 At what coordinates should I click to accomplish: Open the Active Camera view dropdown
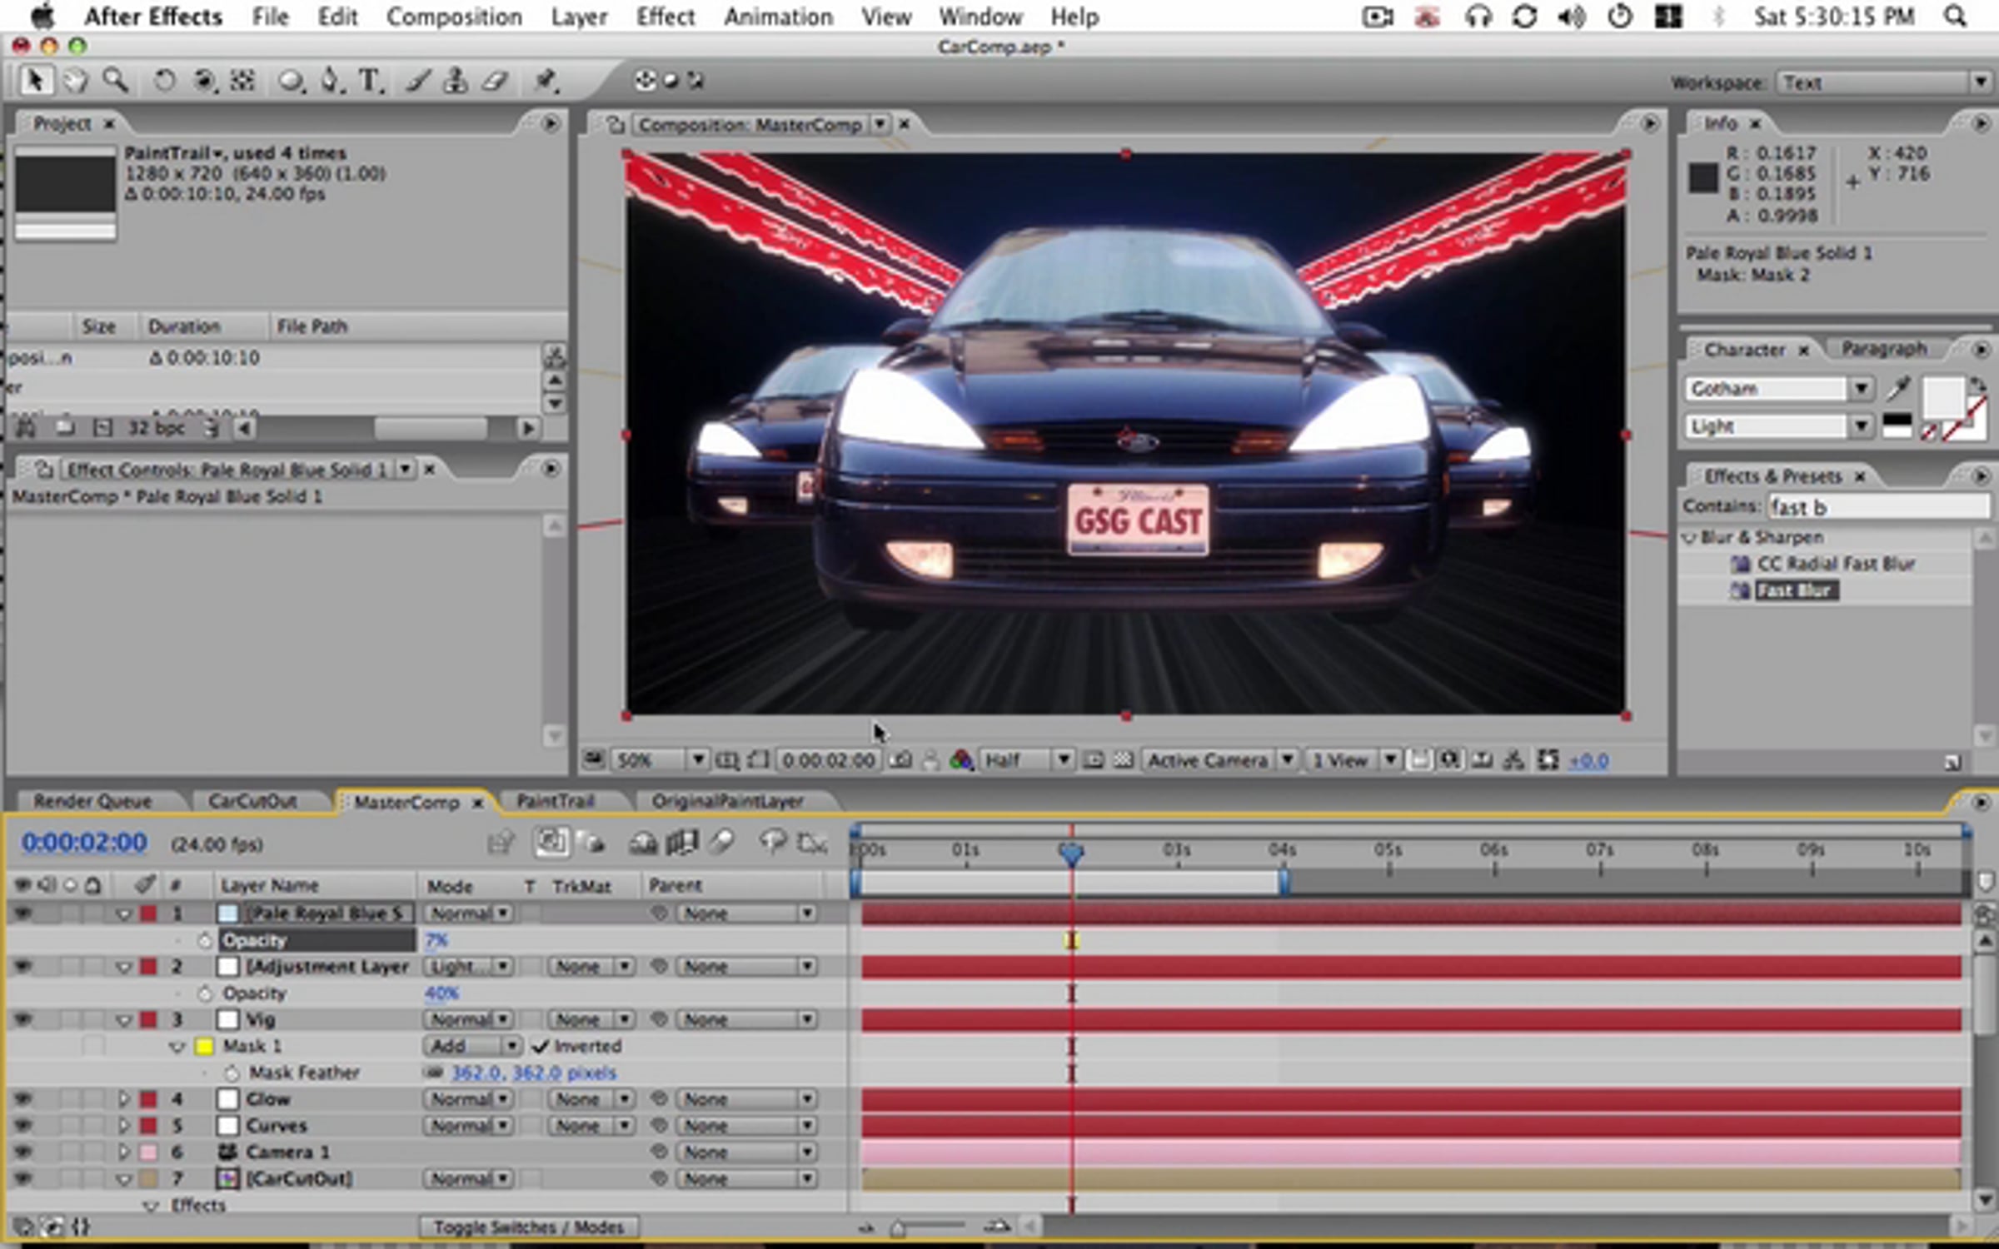[1220, 759]
